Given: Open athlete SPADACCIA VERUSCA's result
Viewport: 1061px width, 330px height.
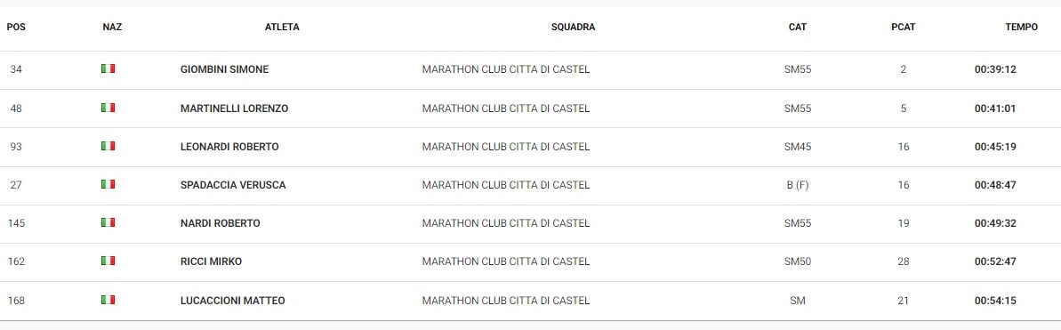Looking at the screenshot, I should 233,185.
